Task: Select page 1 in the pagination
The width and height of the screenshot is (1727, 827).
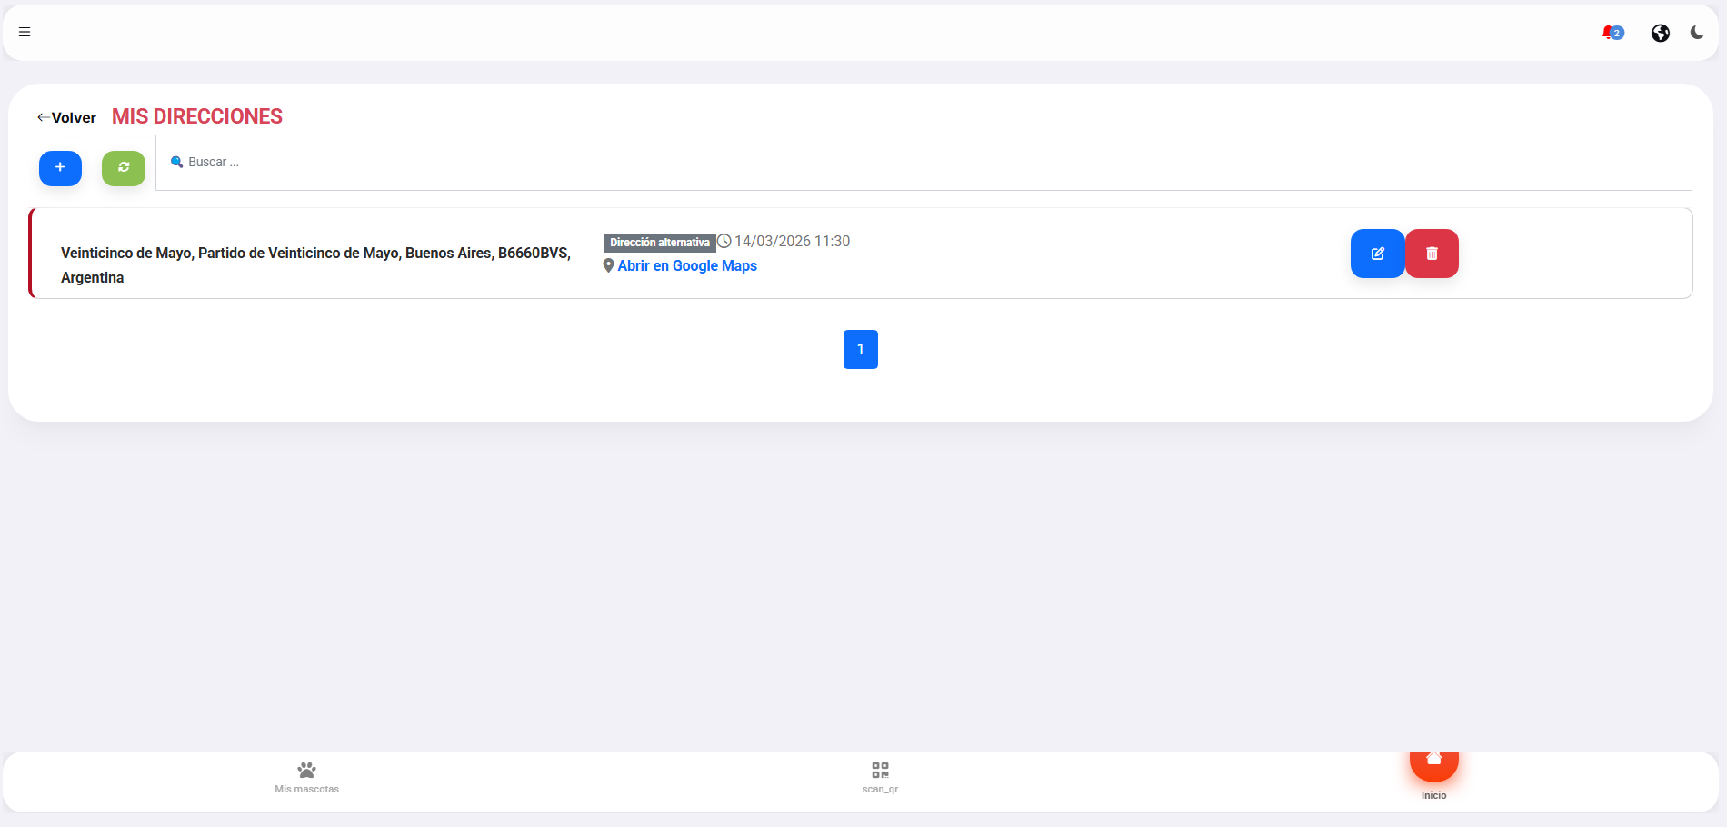Action: click(x=860, y=349)
